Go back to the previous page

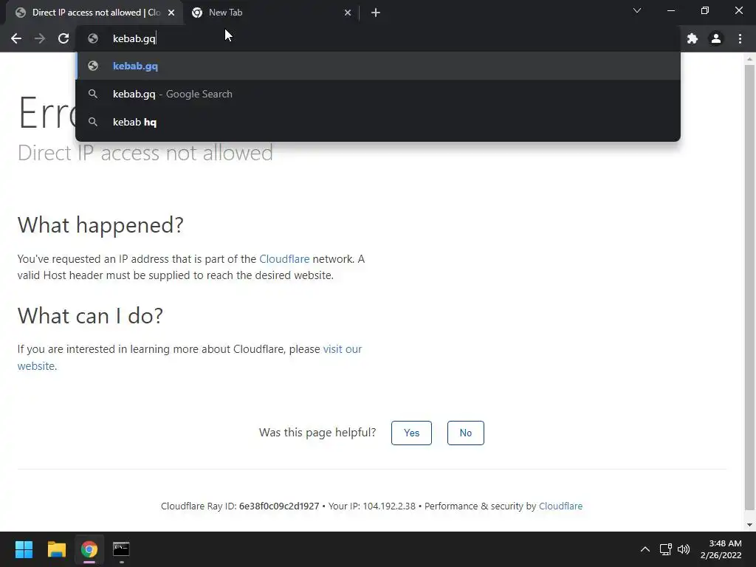point(16,38)
